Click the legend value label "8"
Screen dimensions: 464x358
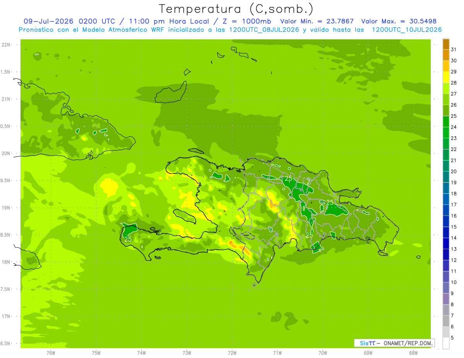pyautogui.click(x=453, y=305)
